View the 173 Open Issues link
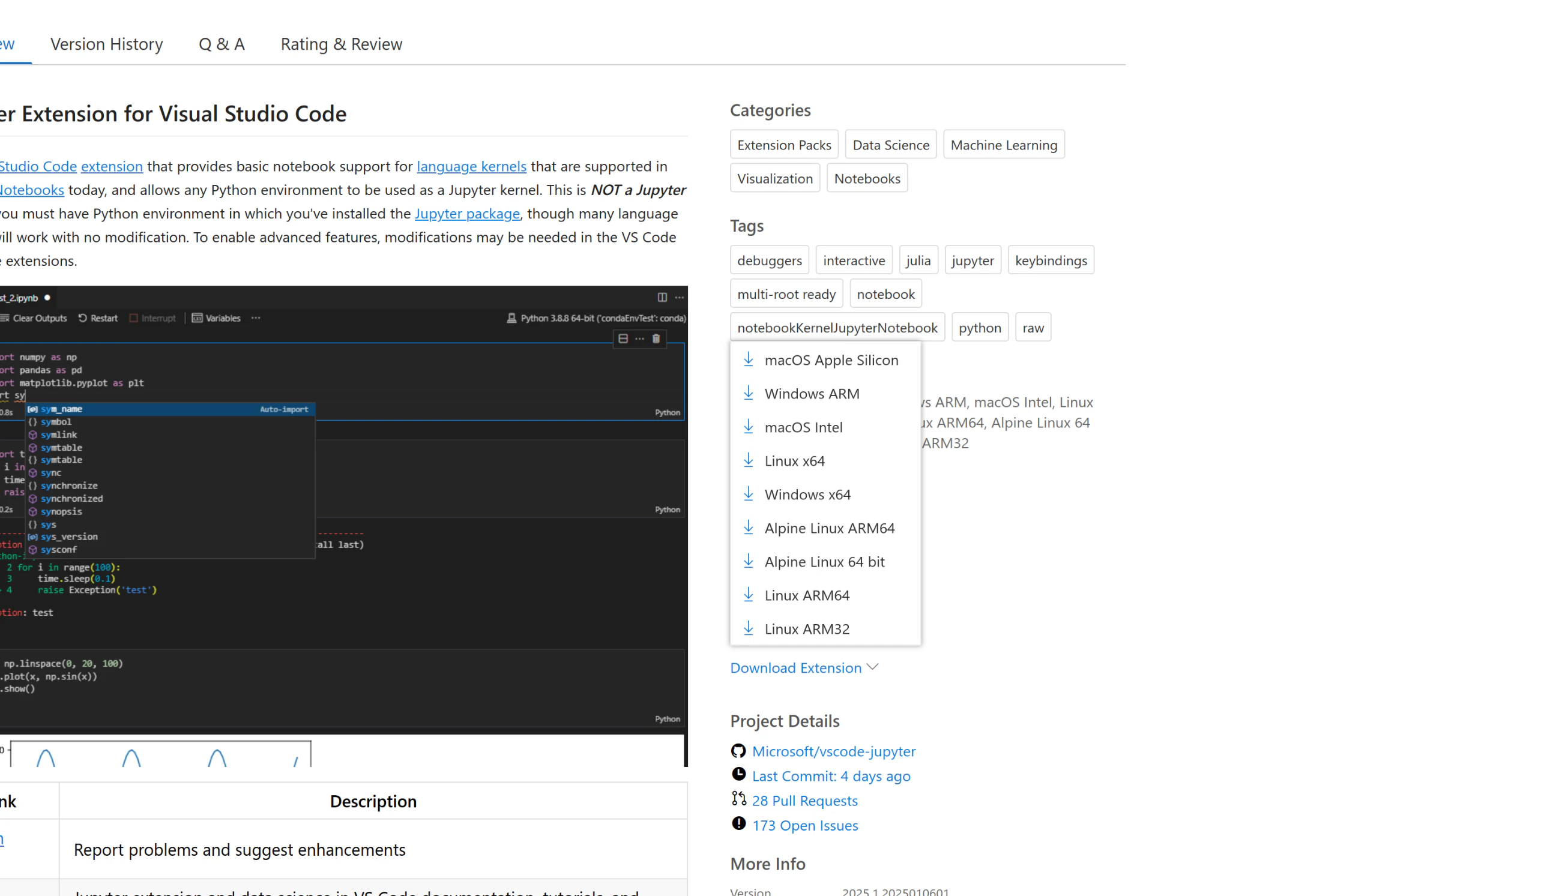The width and height of the screenshot is (1553, 896). (804, 825)
